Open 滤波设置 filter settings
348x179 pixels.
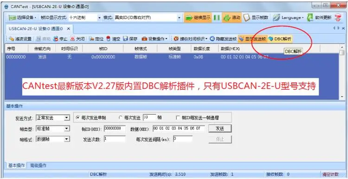pyautogui.click(x=20, y=39)
